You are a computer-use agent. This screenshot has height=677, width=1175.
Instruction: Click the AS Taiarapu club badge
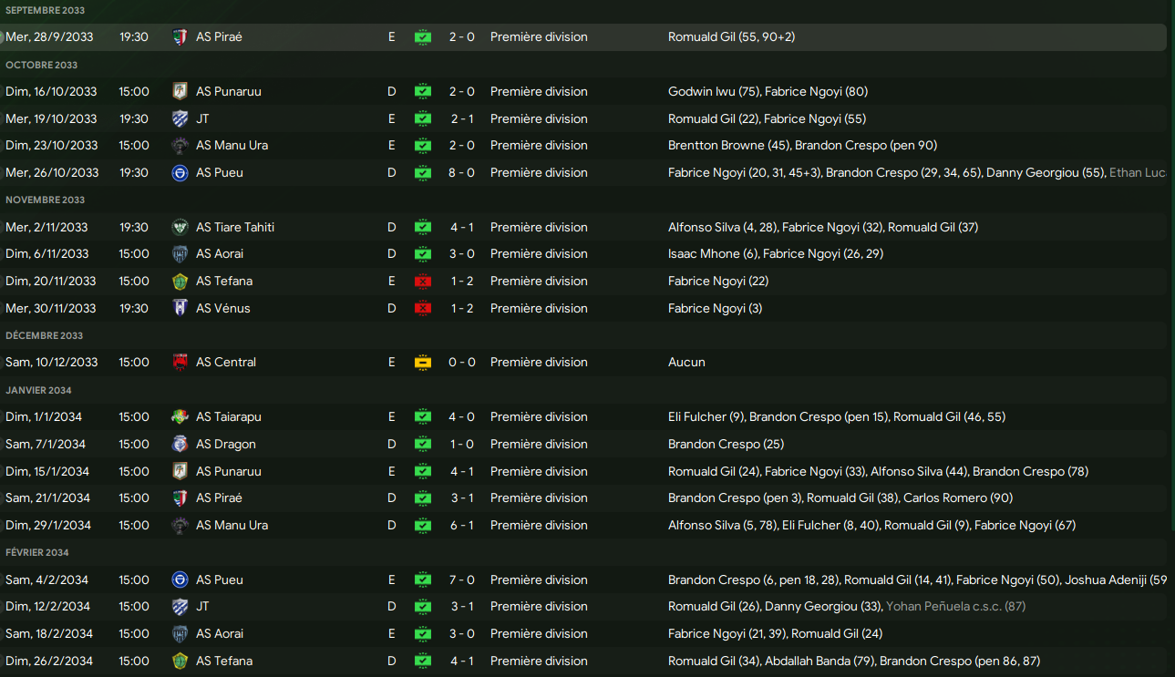point(180,416)
